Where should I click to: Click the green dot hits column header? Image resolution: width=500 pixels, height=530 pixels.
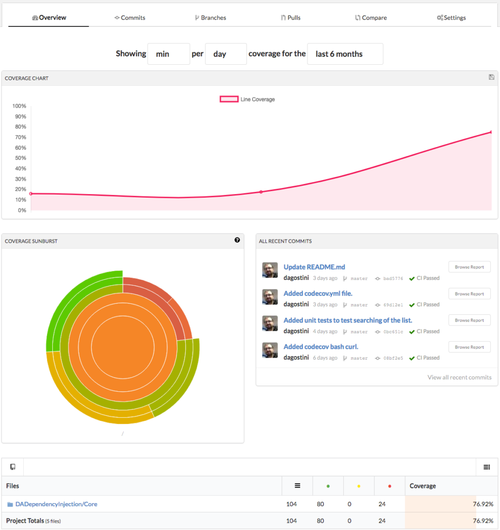pyautogui.click(x=328, y=487)
